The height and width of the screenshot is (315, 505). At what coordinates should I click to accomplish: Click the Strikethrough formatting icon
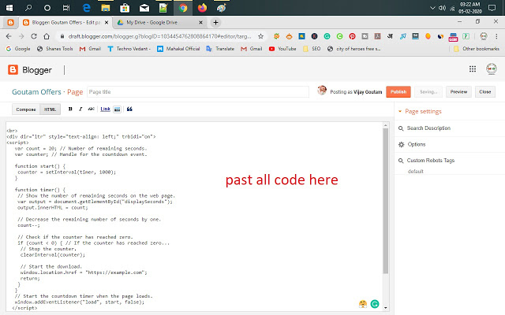point(92,109)
